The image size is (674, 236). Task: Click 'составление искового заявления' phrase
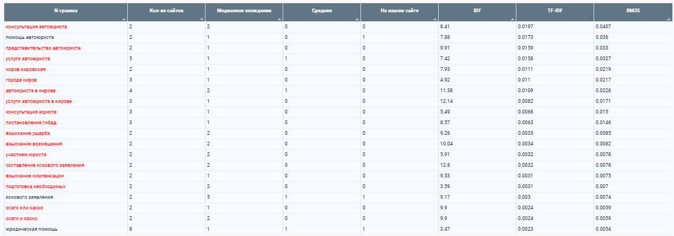[x=45, y=165]
